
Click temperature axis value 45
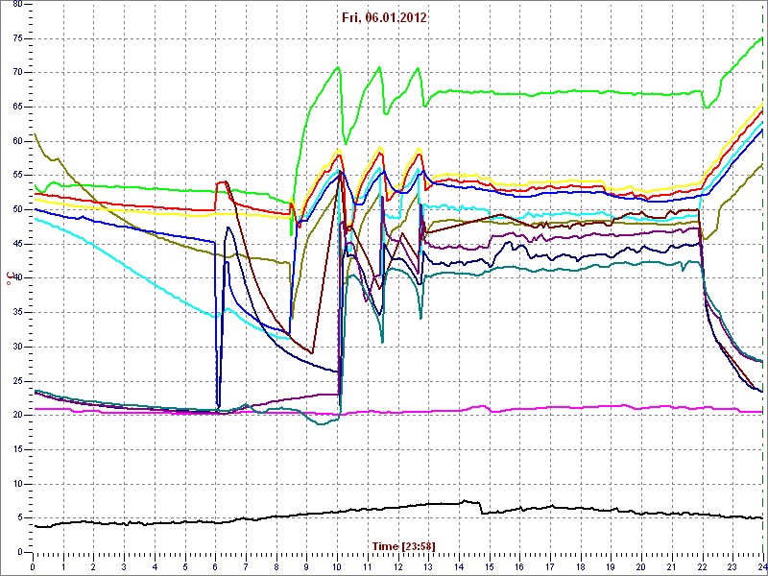17,244
